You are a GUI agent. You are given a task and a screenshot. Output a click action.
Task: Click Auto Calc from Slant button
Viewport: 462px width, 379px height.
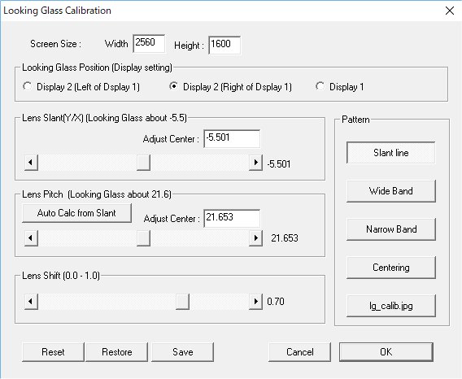pos(76,213)
